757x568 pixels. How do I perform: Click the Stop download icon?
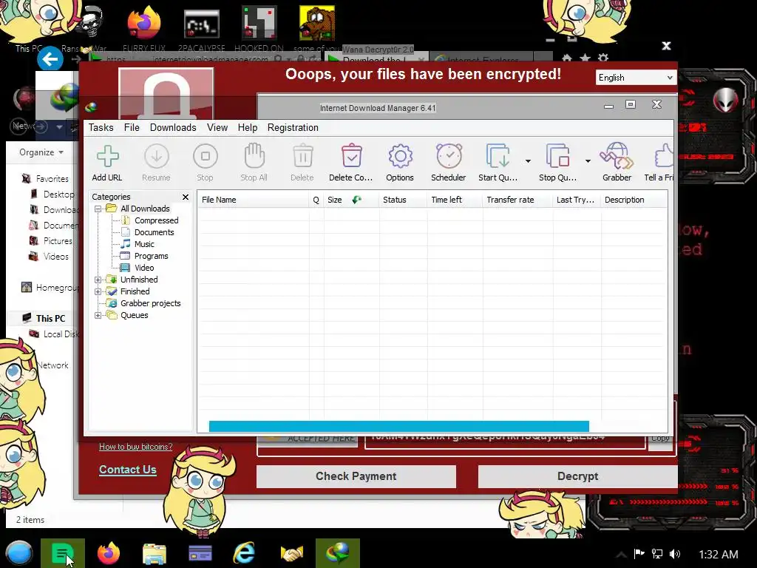coord(206,157)
